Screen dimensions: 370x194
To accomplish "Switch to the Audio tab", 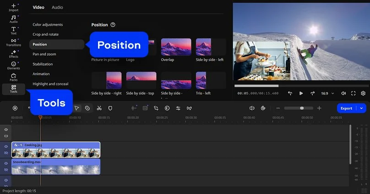I will (x=57, y=7).
